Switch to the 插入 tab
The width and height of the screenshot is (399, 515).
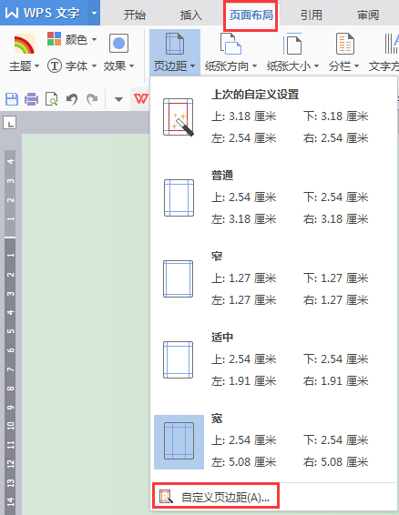[190, 15]
